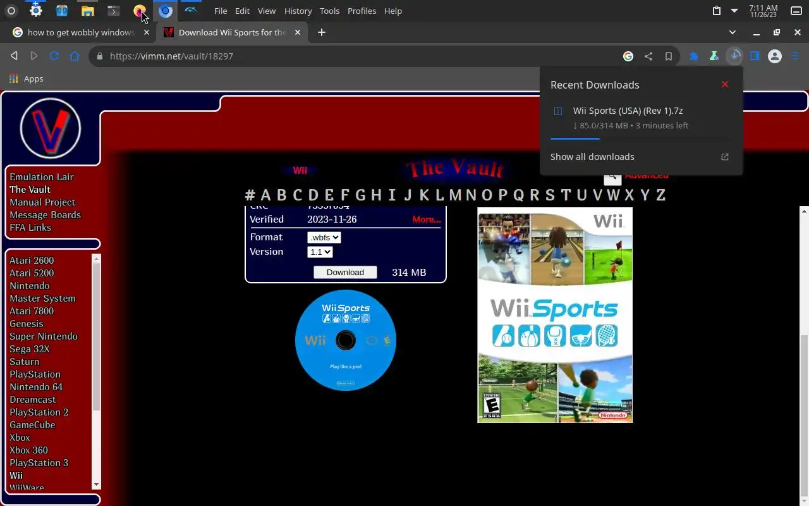Open Chrome Labs flask icon
The width and height of the screenshot is (809, 506).
click(x=714, y=56)
